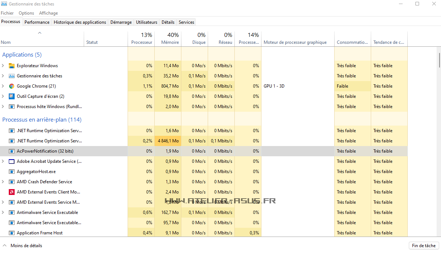Image resolution: width=441 pixels, height=253 pixels.
Task: Open the Options menu
Action: click(26, 13)
